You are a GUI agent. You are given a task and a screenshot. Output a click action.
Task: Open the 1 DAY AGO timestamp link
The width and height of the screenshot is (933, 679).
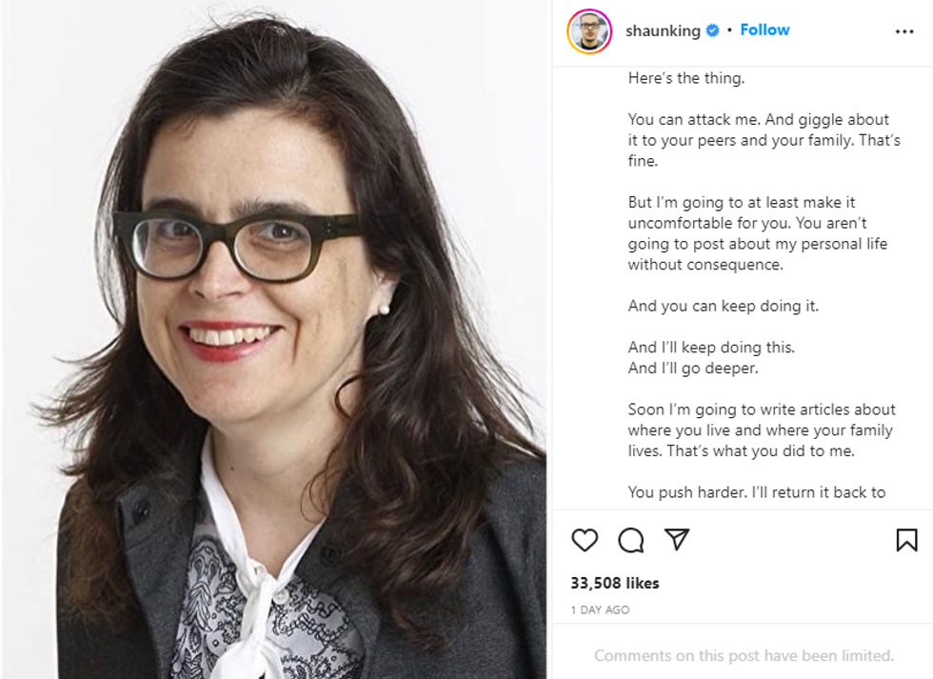tap(600, 610)
